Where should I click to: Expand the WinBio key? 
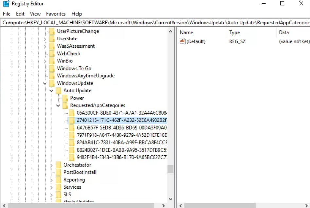(x=45, y=61)
